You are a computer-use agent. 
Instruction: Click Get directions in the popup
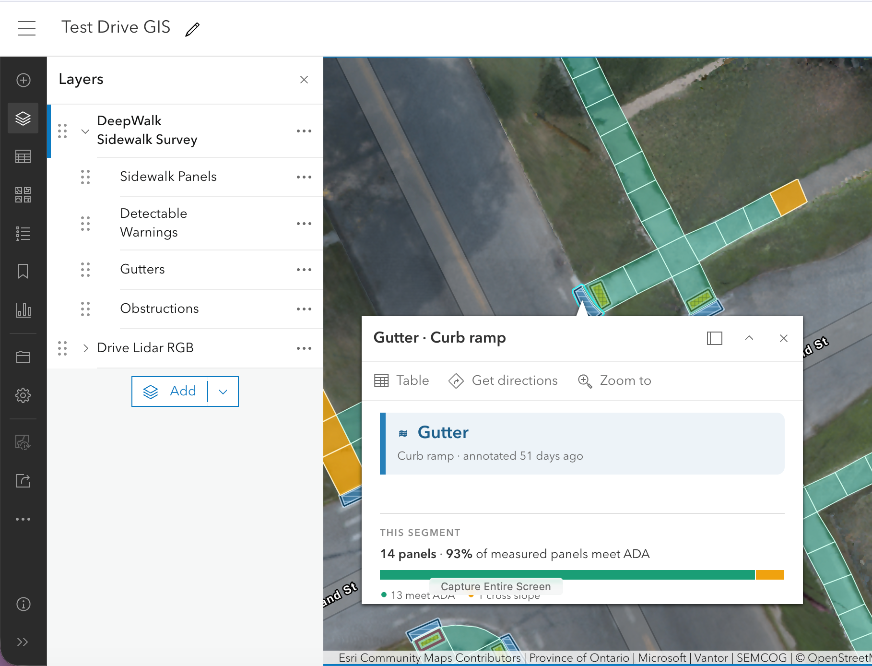pos(503,381)
